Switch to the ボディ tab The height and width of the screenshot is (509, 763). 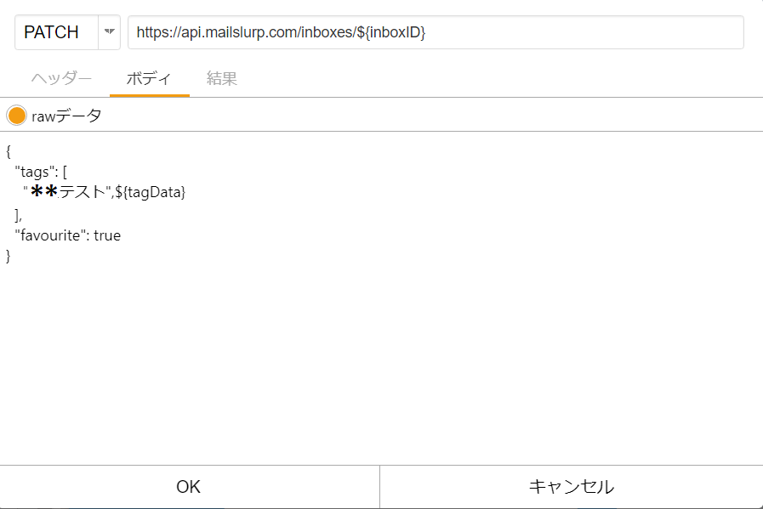[x=149, y=78]
